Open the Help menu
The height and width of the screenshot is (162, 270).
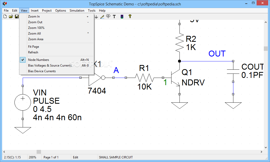pyautogui.click(x=102, y=11)
